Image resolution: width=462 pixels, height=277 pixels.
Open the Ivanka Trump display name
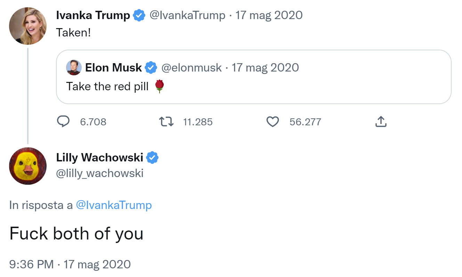[x=93, y=15]
